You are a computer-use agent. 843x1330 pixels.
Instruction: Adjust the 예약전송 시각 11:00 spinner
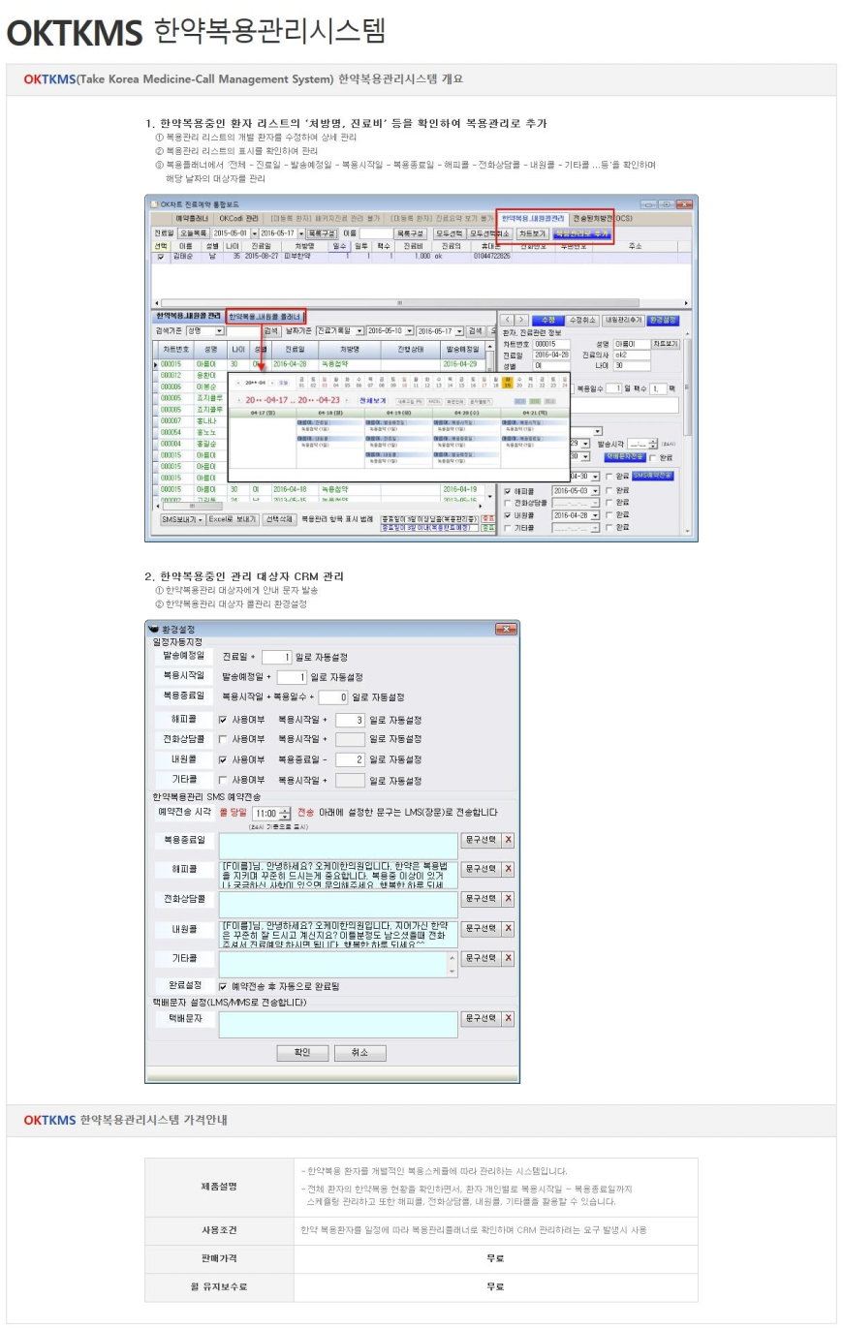click(284, 814)
